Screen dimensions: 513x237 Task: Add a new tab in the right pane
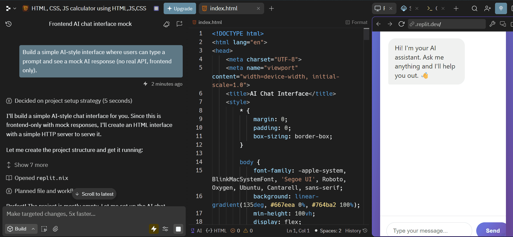click(456, 8)
